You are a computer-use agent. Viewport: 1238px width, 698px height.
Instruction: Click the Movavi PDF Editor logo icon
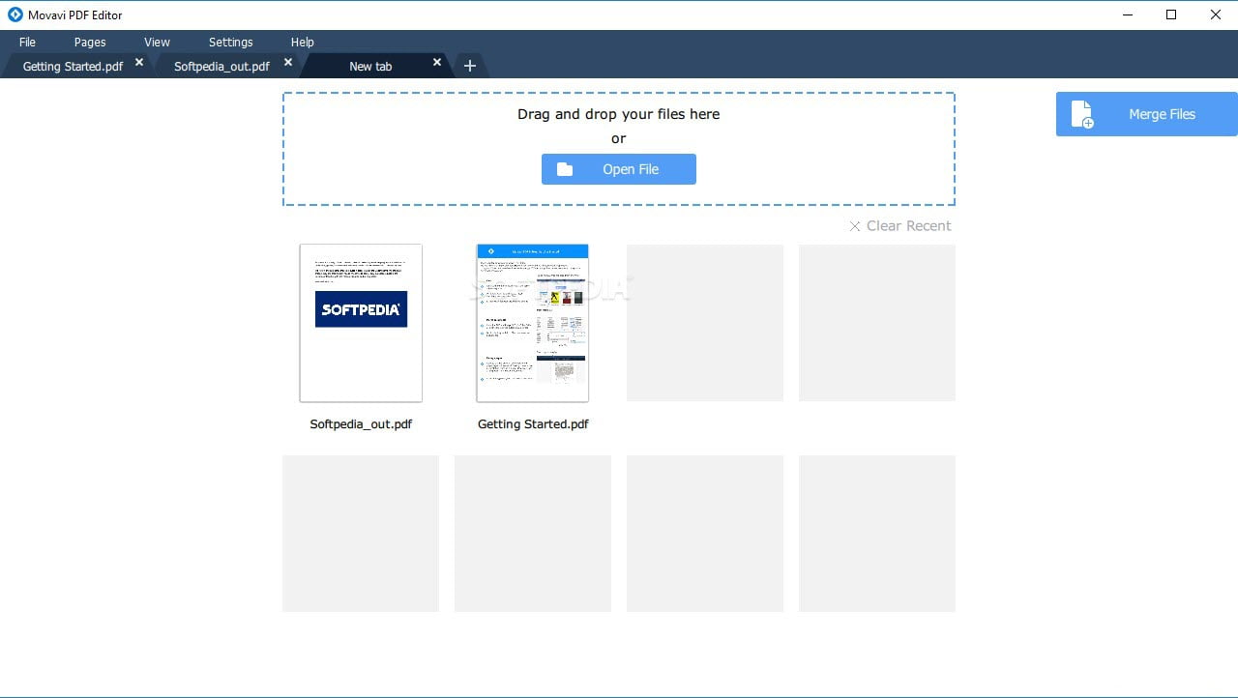[x=15, y=15]
